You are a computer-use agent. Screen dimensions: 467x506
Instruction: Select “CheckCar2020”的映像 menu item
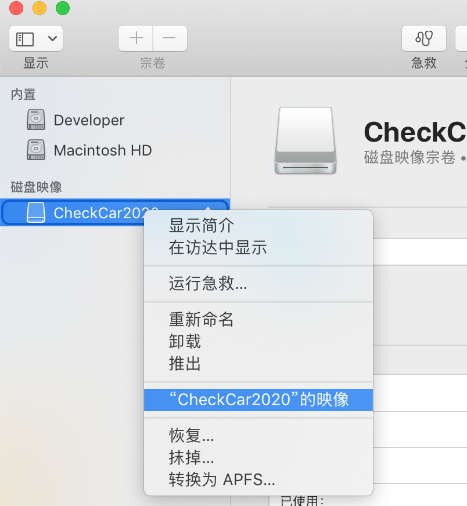[x=258, y=399]
